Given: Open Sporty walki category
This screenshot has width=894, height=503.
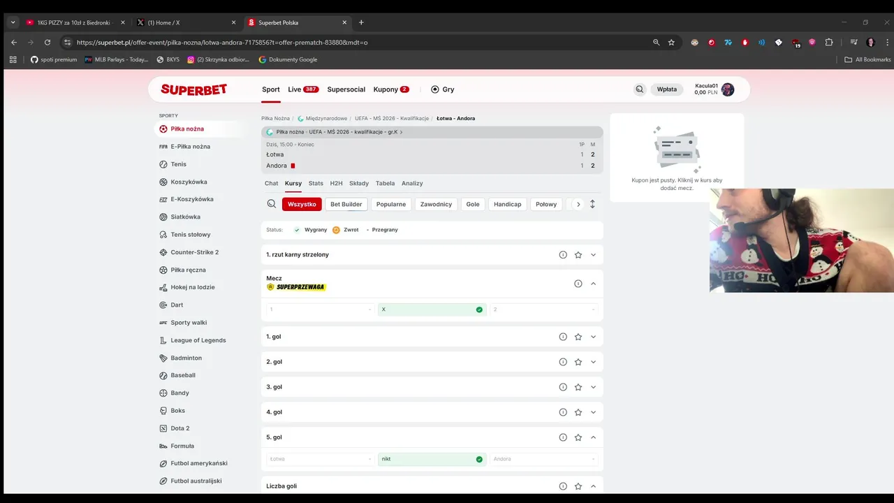Looking at the screenshot, I should (183, 323).
